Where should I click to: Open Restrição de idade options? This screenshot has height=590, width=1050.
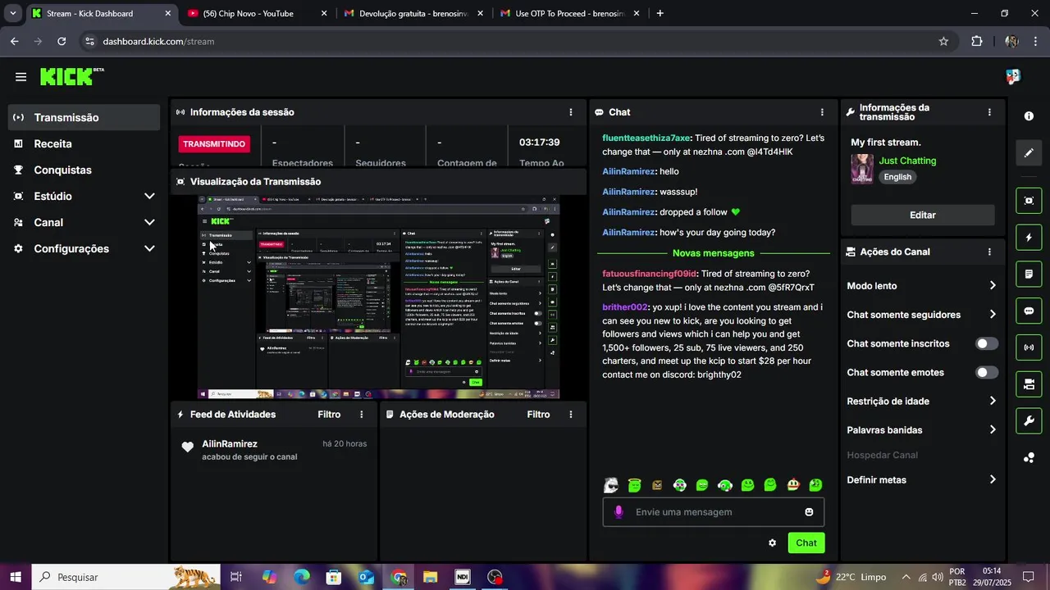[922, 402]
